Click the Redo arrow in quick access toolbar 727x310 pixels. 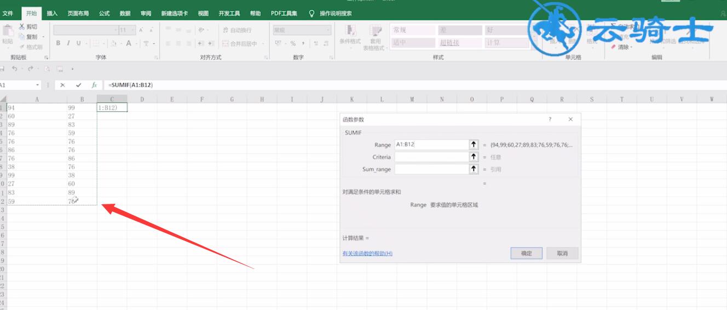pyautogui.click(x=30, y=69)
